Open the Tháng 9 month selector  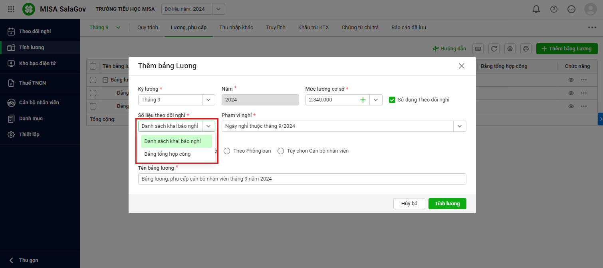(x=105, y=28)
